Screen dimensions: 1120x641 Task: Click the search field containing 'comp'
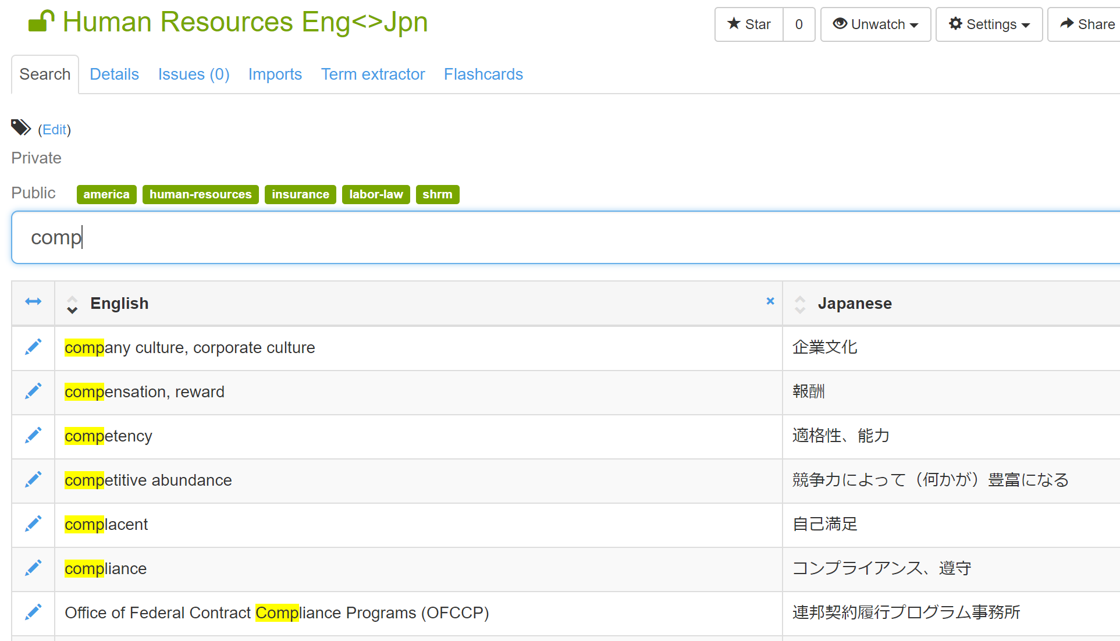coord(564,237)
